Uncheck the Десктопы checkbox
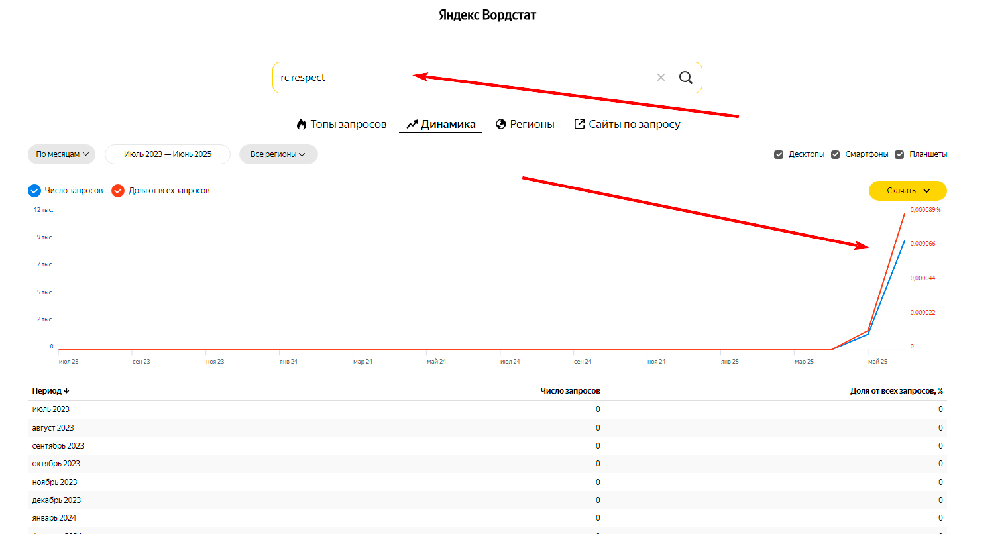Screen dimensions: 1008x534 click(779, 154)
